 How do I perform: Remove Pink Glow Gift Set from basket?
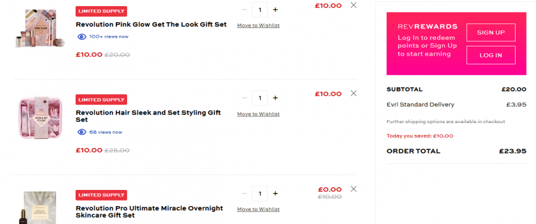(x=353, y=5)
